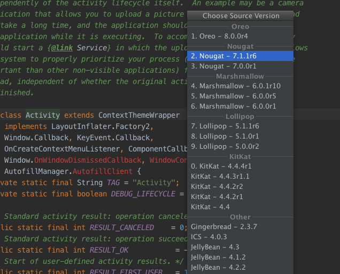Click the TAG constant name
This screenshot has width=340, height=274.
[x=113, y=183]
